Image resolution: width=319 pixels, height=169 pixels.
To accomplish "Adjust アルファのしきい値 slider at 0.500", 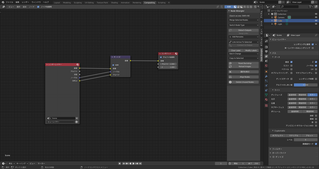I will pos(306,85).
